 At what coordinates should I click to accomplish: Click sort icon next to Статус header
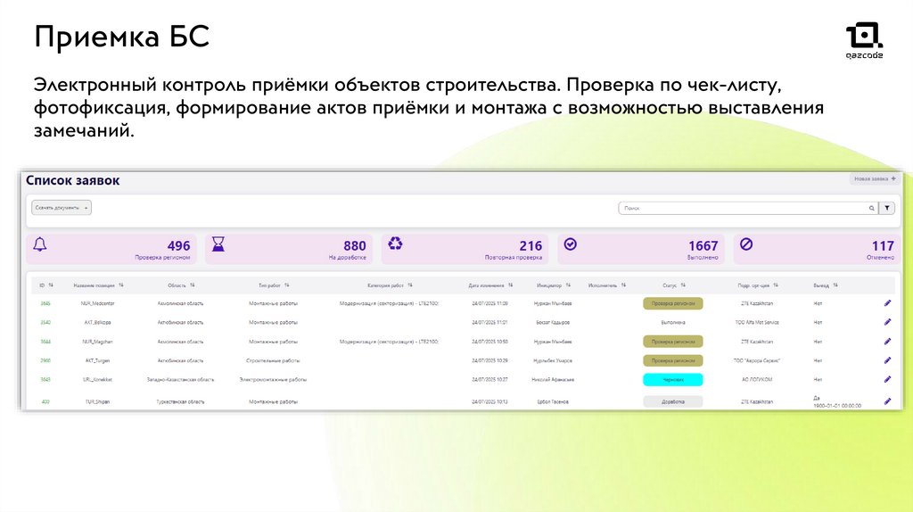coord(683,285)
